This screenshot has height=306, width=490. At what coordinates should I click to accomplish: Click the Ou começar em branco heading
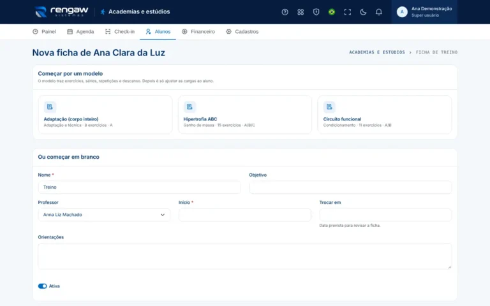[x=68, y=157]
